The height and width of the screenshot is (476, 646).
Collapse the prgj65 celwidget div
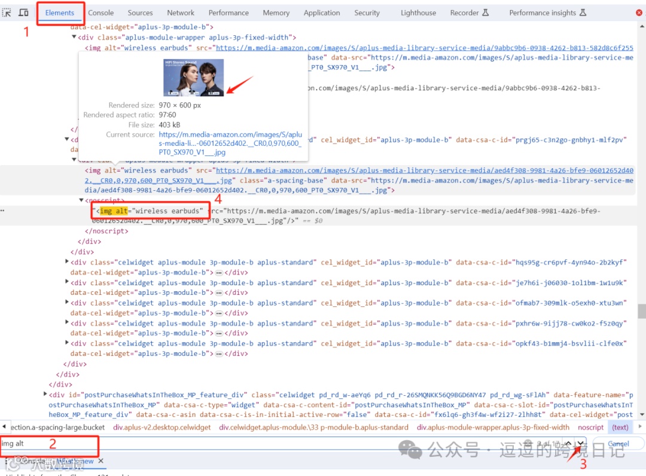click(x=67, y=139)
